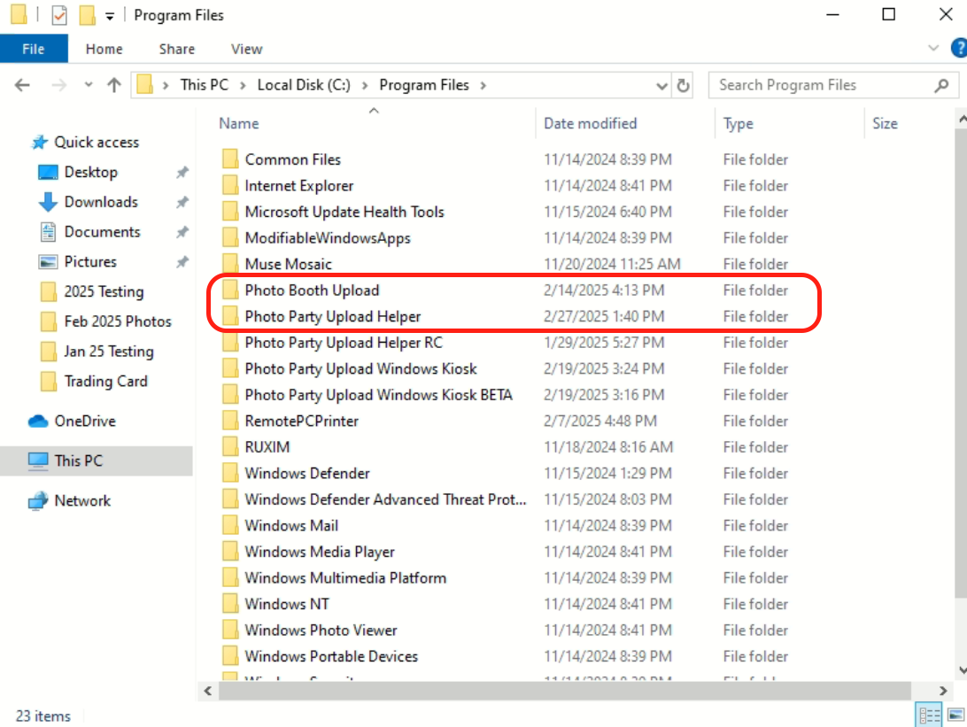Image resolution: width=967 pixels, height=727 pixels.
Task: Switch to the Share ribbon tab
Action: (177, 49)
